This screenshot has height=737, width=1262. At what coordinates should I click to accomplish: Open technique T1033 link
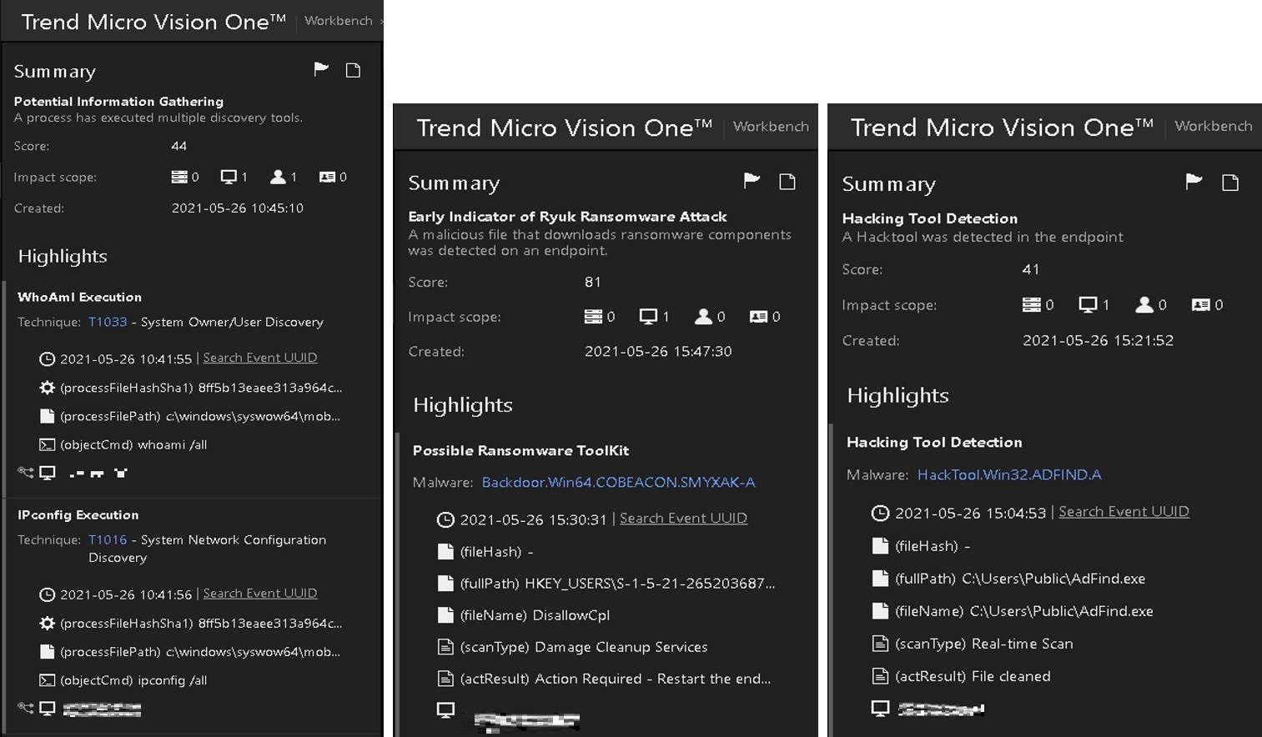tap(108, 322)
